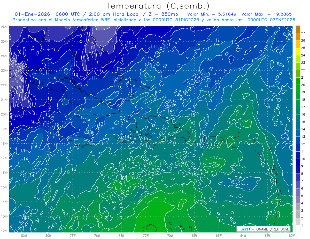Select the date text "01-Ene-2026"
This screenshot has height=239, width=310.
[32, 14]
